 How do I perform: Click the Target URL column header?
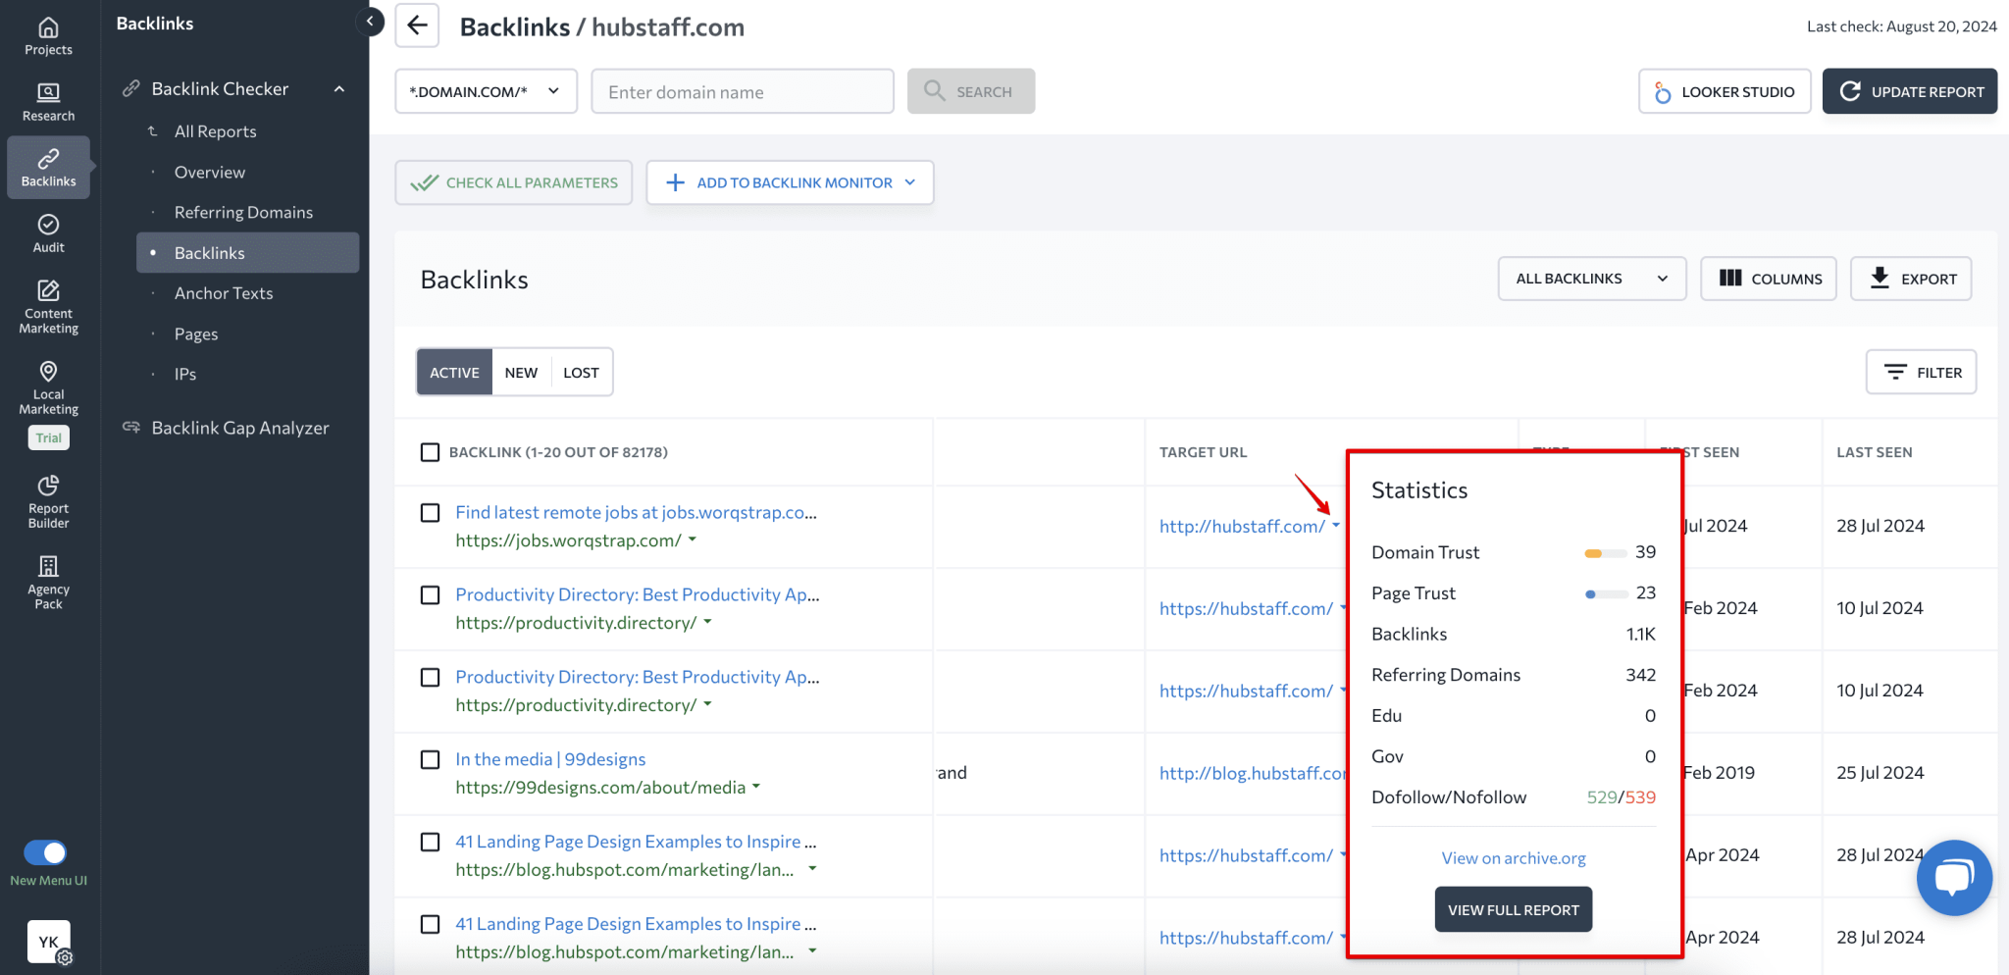1203,452
